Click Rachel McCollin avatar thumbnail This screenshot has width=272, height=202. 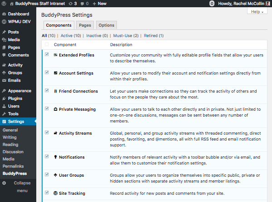tap(268, 4)
